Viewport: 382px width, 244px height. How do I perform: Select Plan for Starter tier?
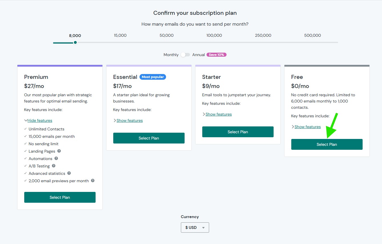[238, 132]
